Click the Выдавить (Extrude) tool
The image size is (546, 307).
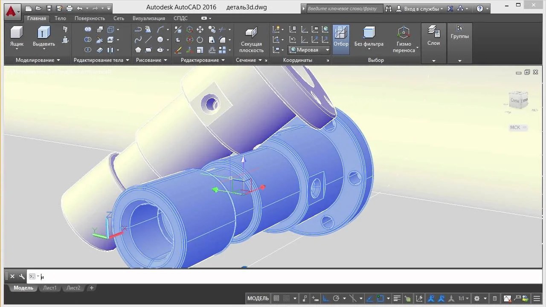(x=44, y=34)
